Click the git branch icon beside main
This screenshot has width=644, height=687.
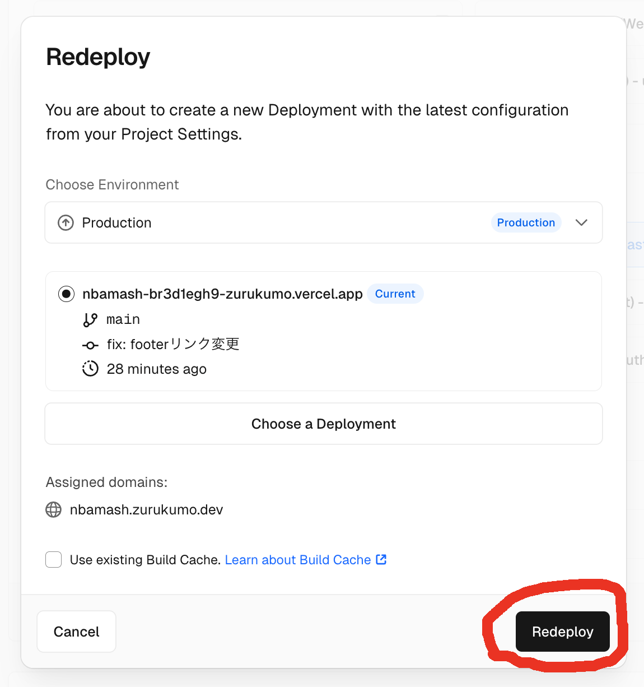(x=90, y=320)
